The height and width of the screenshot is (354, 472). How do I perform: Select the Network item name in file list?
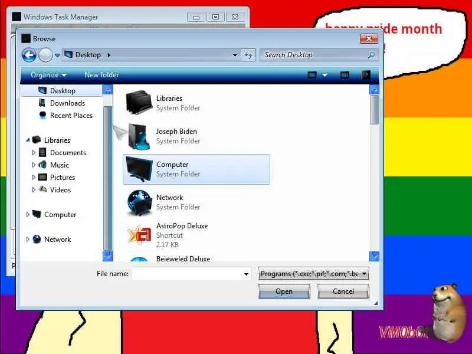(x=169, y=198)
